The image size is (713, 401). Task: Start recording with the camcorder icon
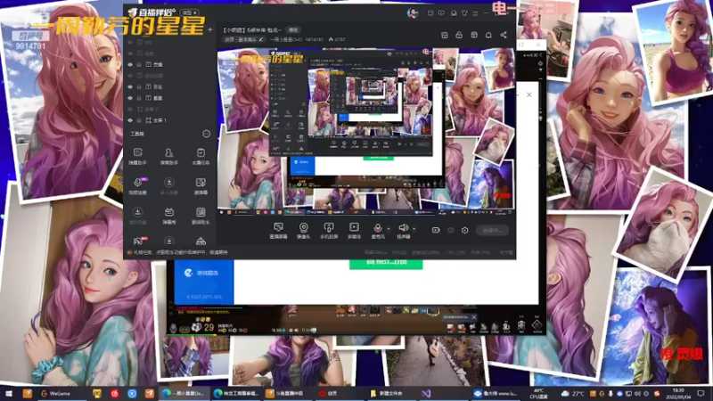(x=436, y=230)
